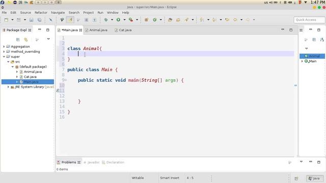Screen dimensions: 326x183
Task: Click the Quick Access search field
Action: (x=309, y=20)
